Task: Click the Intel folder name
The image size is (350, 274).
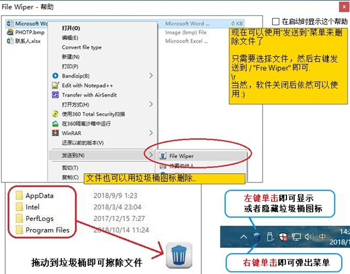Action: click(33, 207)
